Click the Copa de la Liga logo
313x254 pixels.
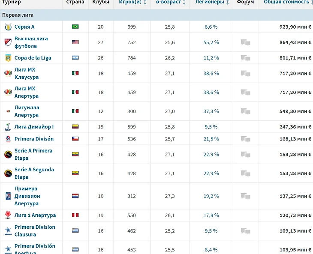click(x=8, y=58)
